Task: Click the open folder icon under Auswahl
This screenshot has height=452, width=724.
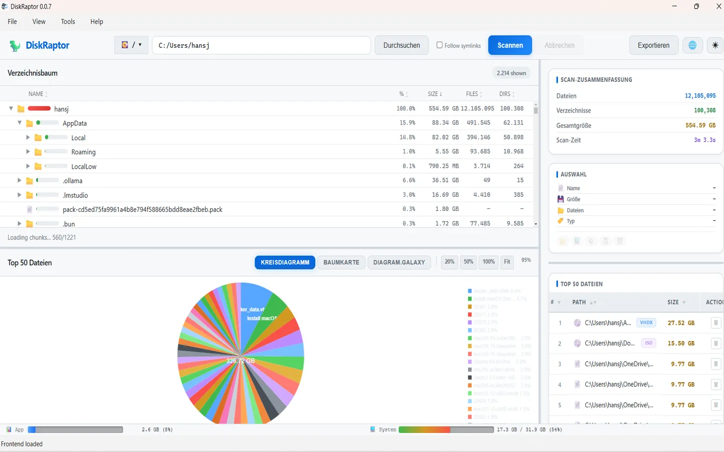Action: (563, 241)
